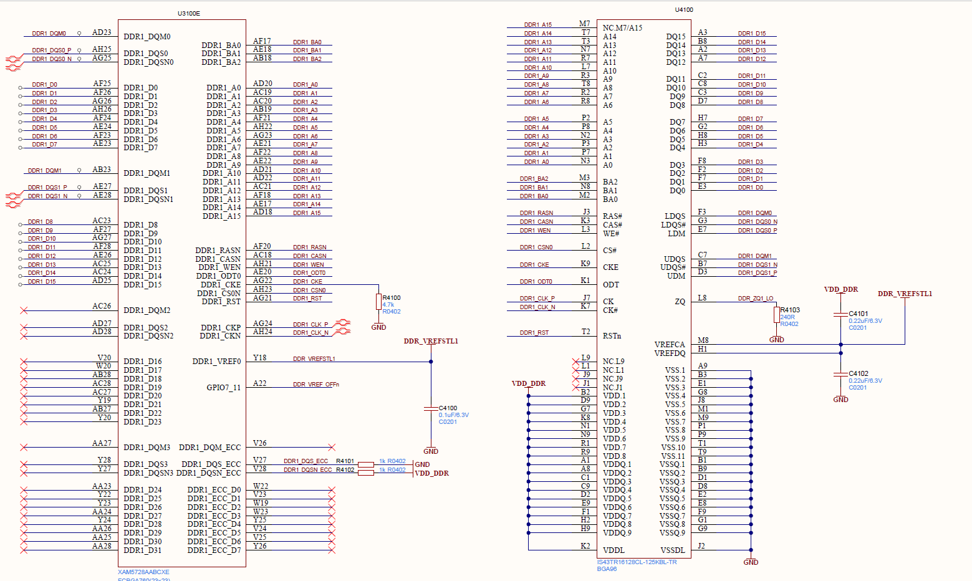
Task: Click the DDR1_DQM_ECC pin name
Action: point(209,447)
